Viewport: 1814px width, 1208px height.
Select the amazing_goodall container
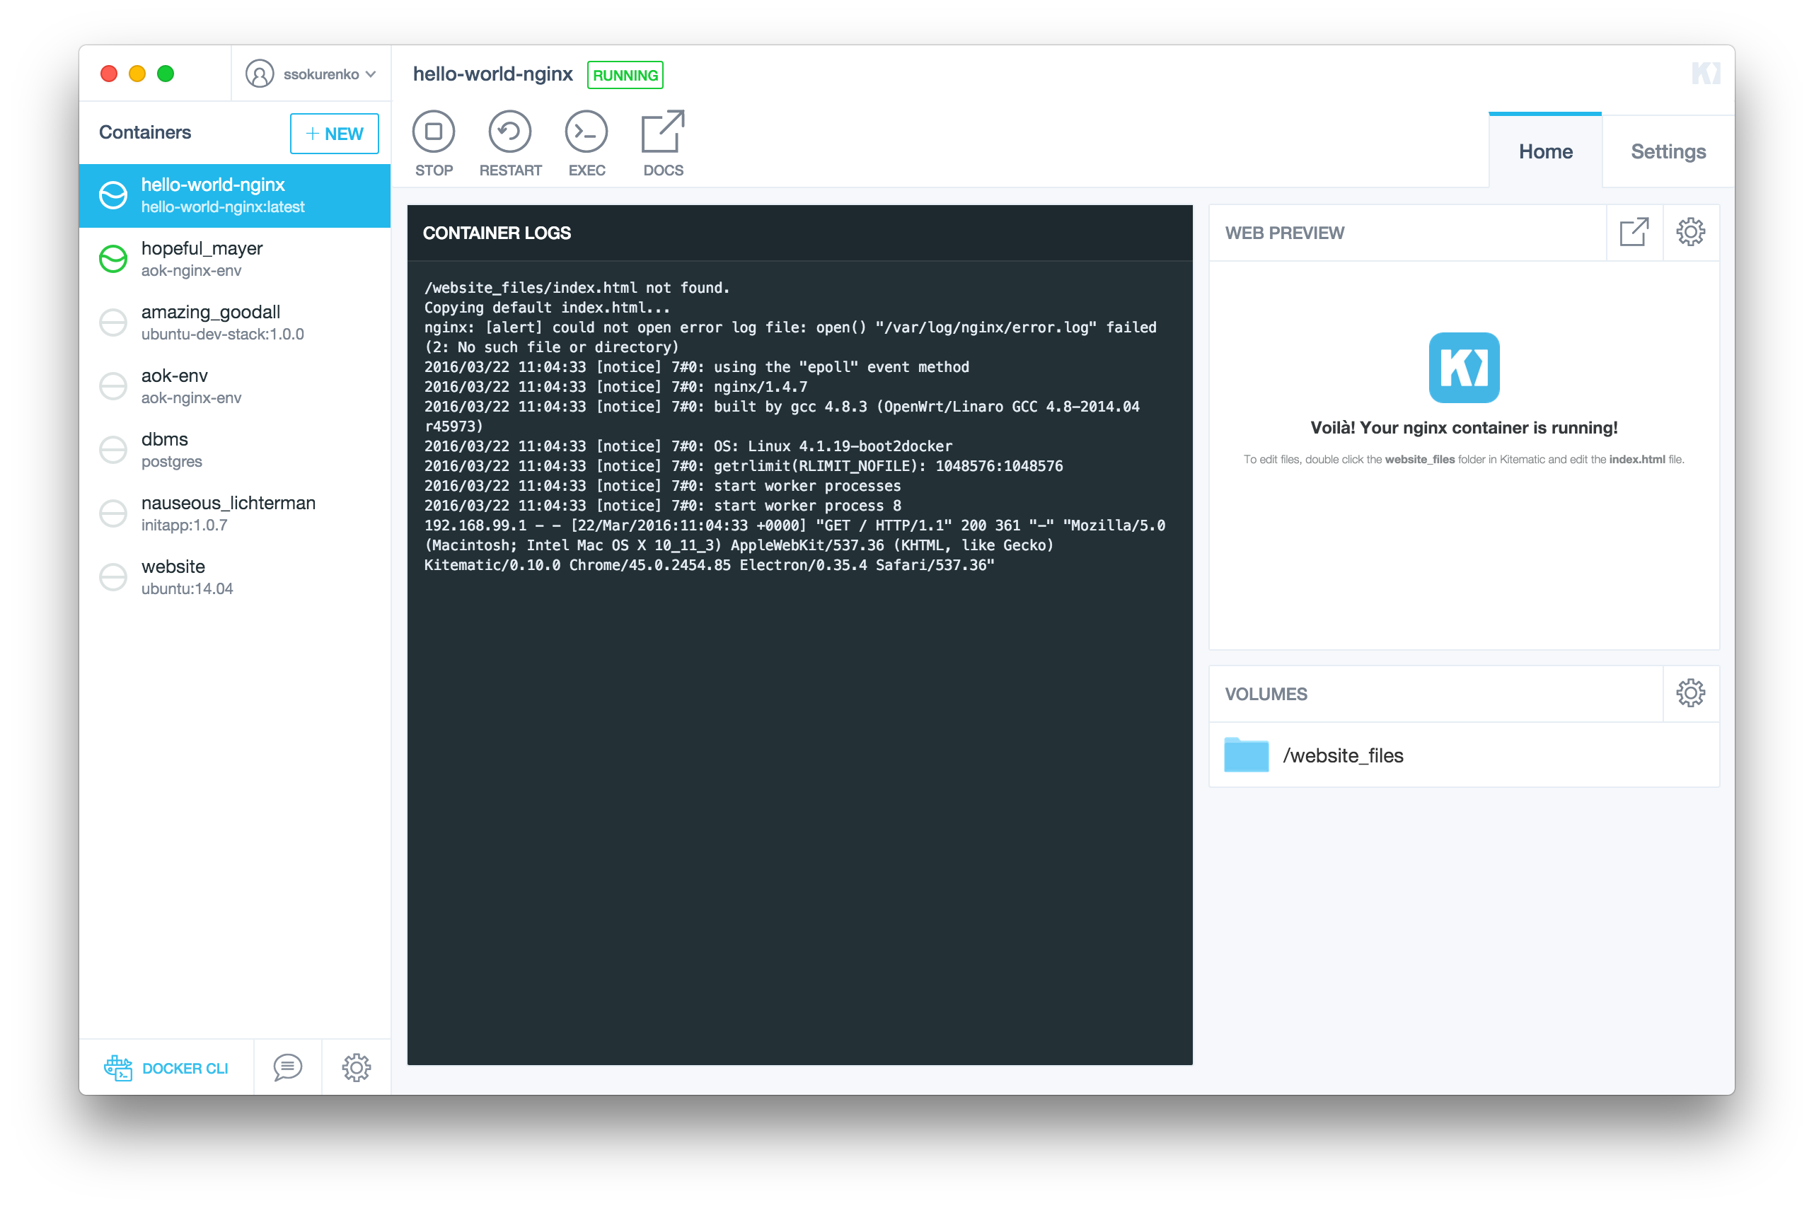(x=234, y=323)
